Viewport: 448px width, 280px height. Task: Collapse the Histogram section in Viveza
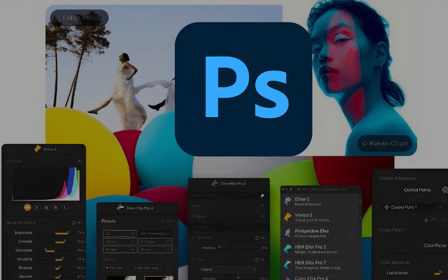[x=79, y=161]
